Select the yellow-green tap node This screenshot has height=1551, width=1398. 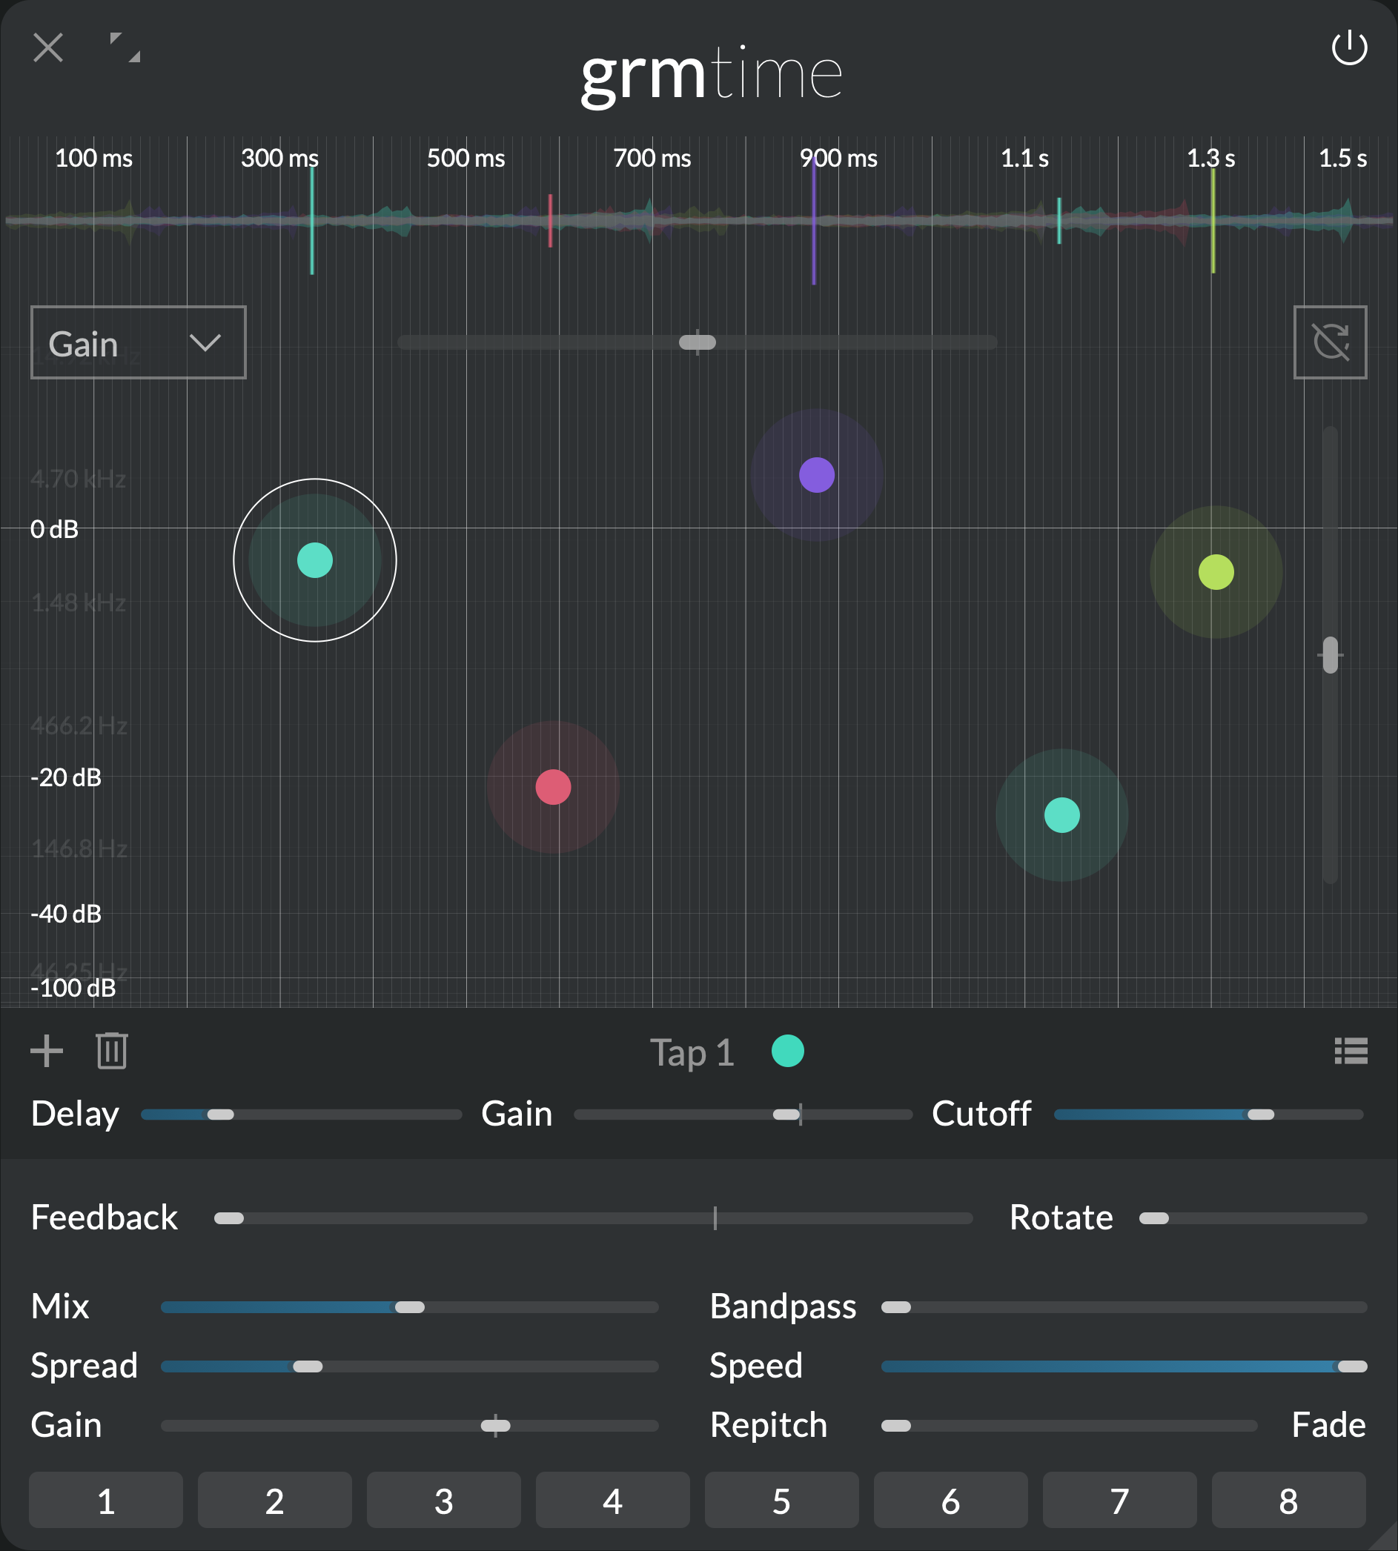click(x=1216, y=572)
